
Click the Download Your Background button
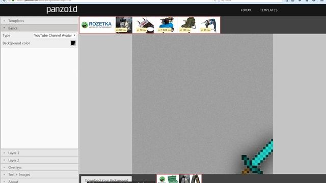[106, 180]
